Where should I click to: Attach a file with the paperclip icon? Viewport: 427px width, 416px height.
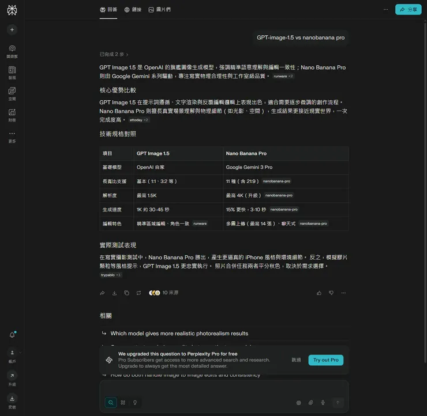click(x=310, y=403)
